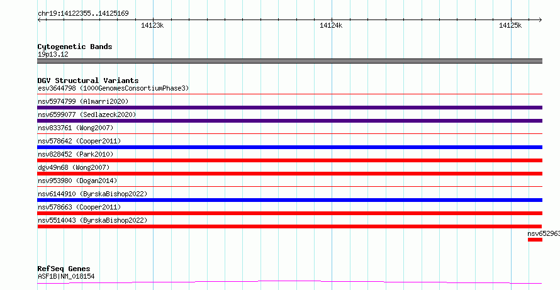Open variant nsv833761 (Wong2007) label
The height and width of the screenshot is (290, 560).
click(76, 128)
